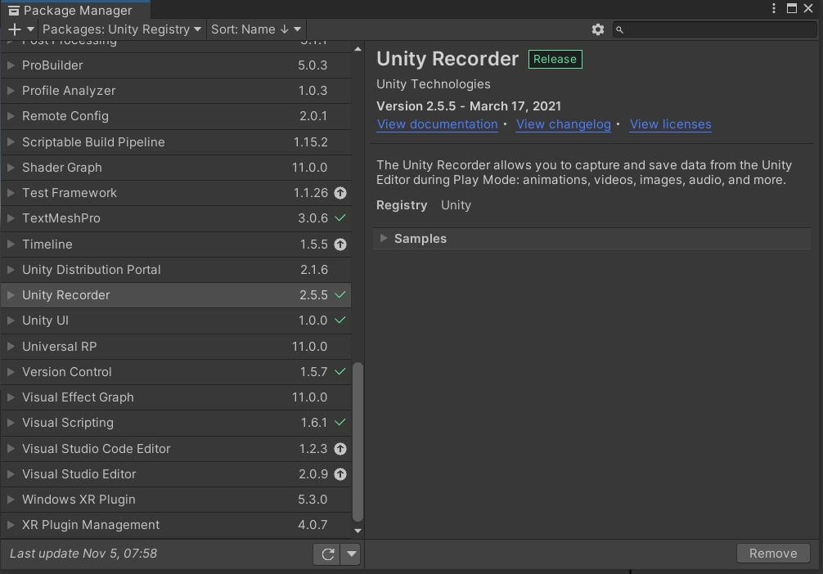This screenshot has width=823, height=574.
Task: Open the View licenses link
Action: tap(670, 124)
